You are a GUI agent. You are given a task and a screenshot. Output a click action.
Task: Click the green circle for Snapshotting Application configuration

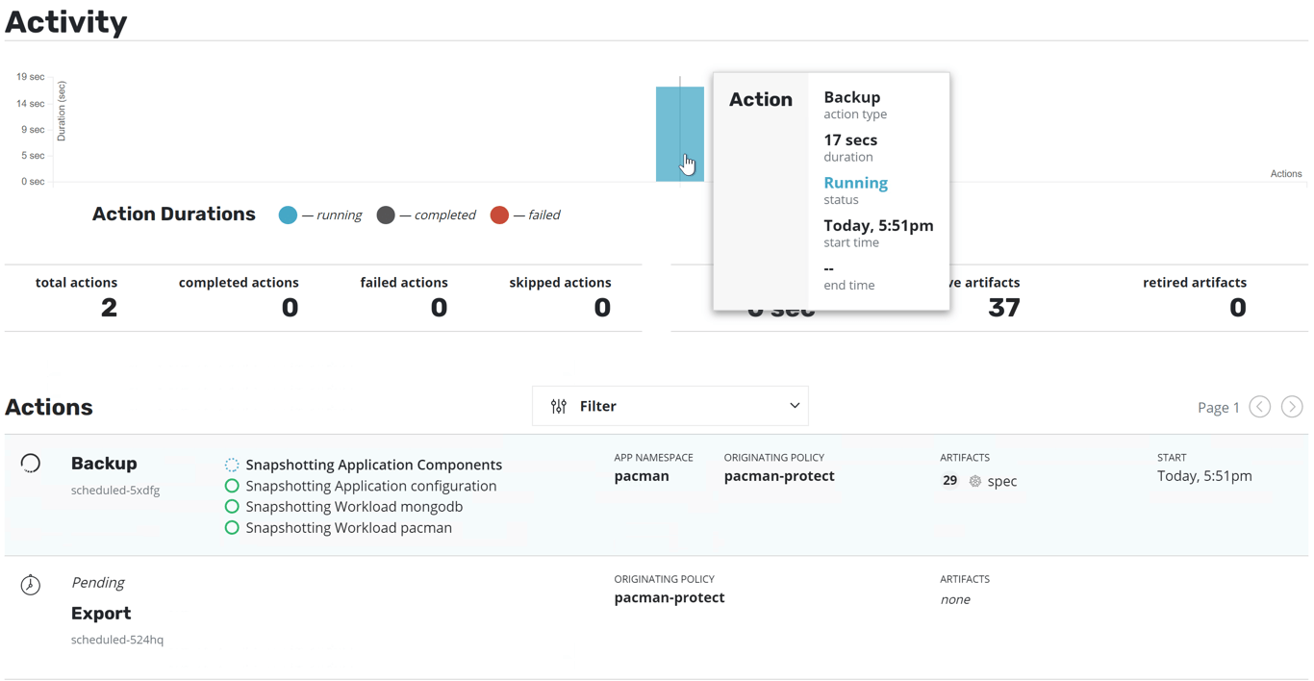[x=232, y=486]
